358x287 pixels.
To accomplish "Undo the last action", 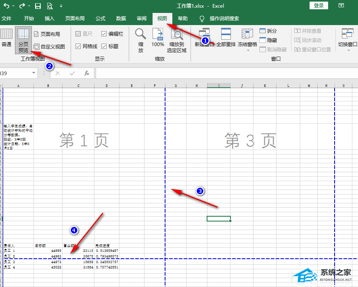I will [x=6, y=6].
